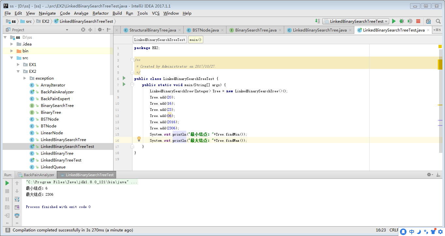
Task: Start debugging with the bug icon
Action: pyautogui.click(x=402, y=21)
